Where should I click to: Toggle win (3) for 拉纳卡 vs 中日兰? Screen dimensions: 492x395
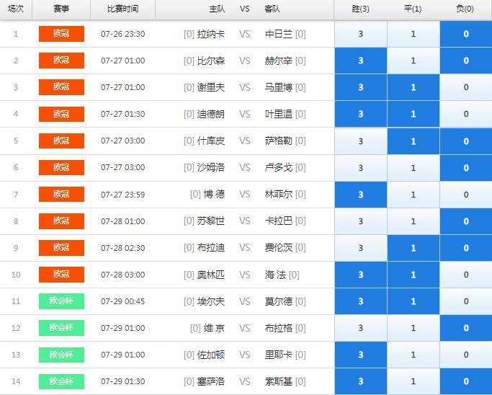click(360, 34)
